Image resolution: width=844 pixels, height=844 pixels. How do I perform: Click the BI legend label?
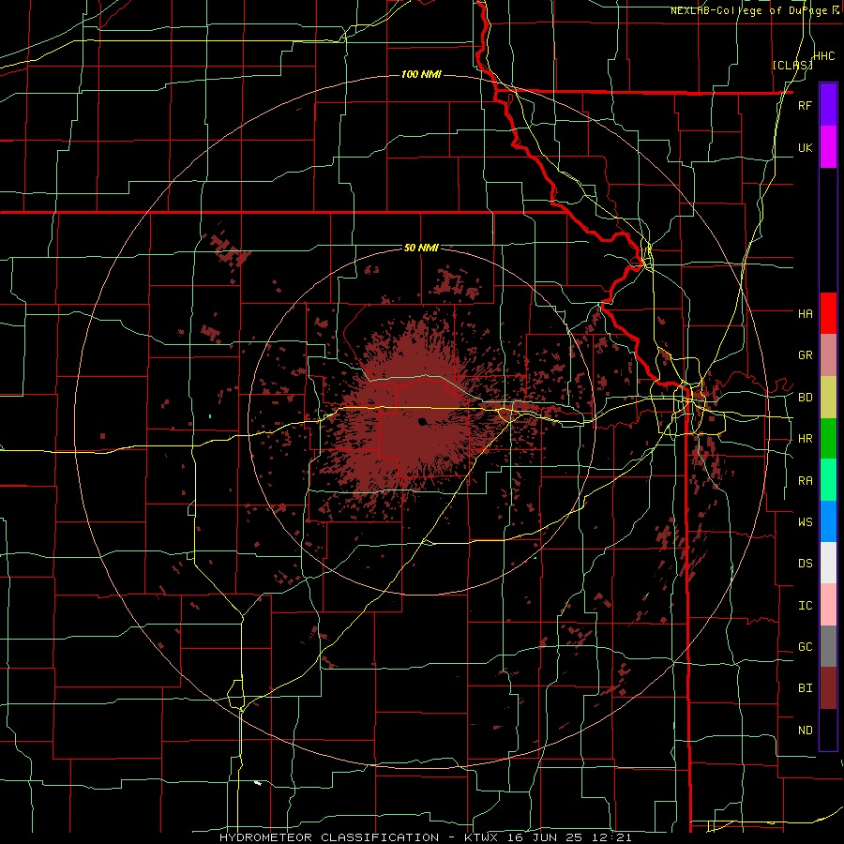click(805, 688)
